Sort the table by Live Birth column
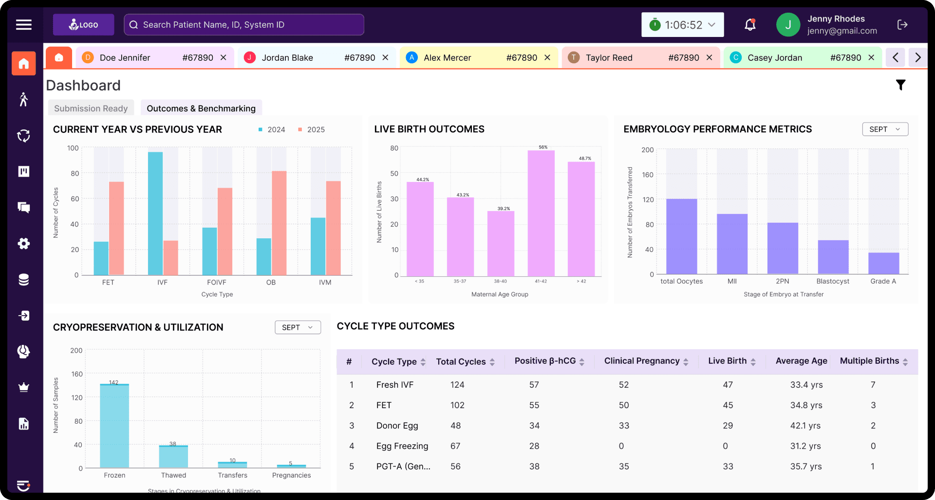The height and width of the screenshot is (500, 935). point(753,361)
